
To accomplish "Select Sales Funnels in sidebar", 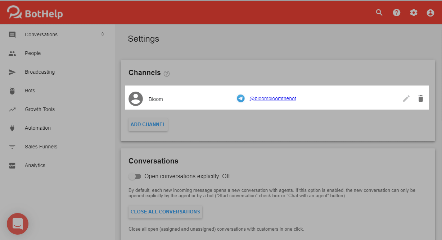I will tap(41, 147).
